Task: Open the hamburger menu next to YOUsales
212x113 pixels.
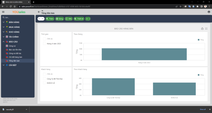Action: [3, 12]
